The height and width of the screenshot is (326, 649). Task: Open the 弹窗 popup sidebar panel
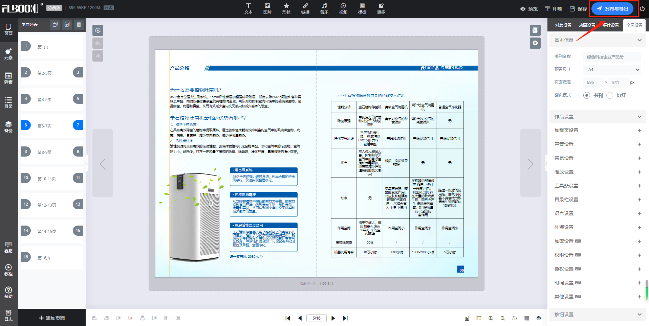8,78
